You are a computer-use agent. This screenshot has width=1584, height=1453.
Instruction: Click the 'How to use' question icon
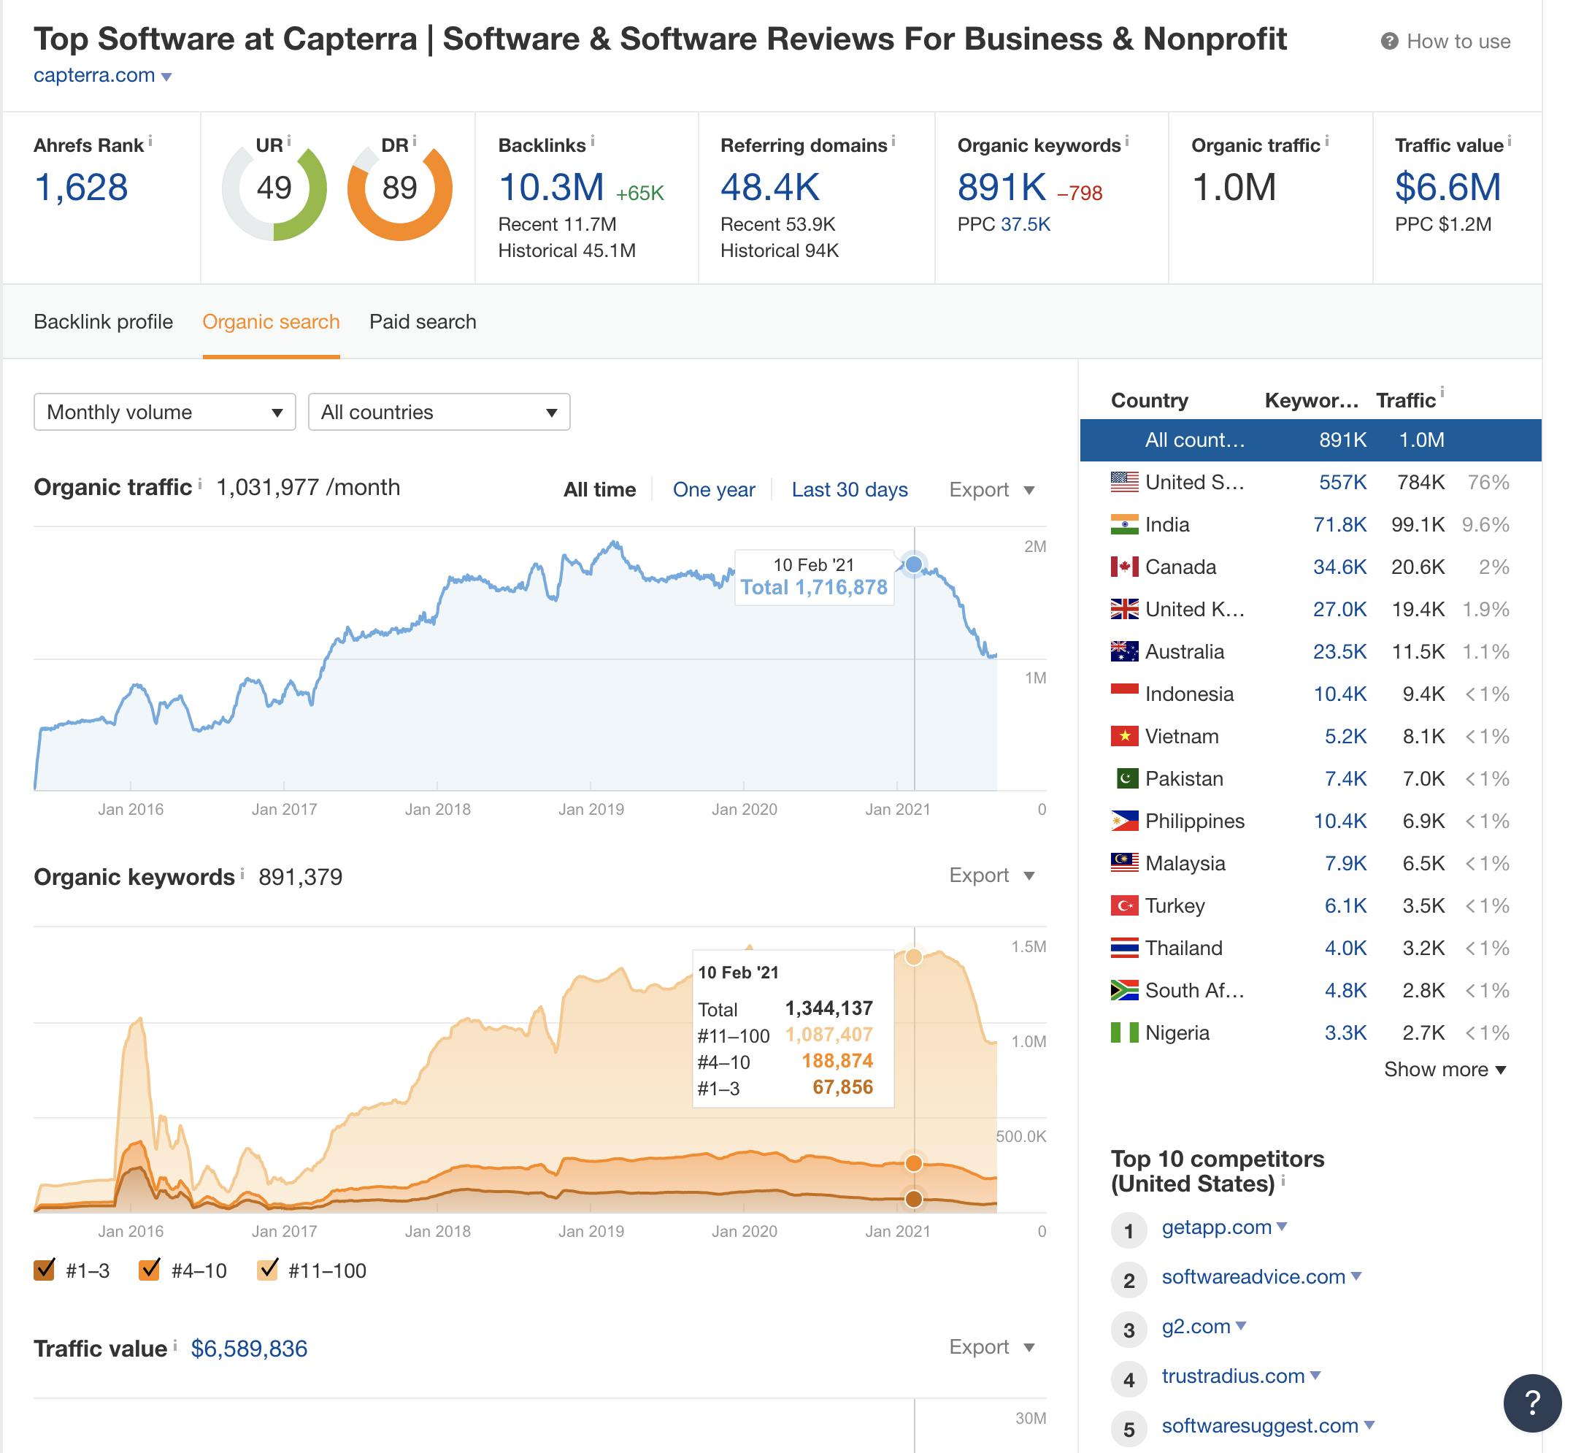click(1389, 42)
